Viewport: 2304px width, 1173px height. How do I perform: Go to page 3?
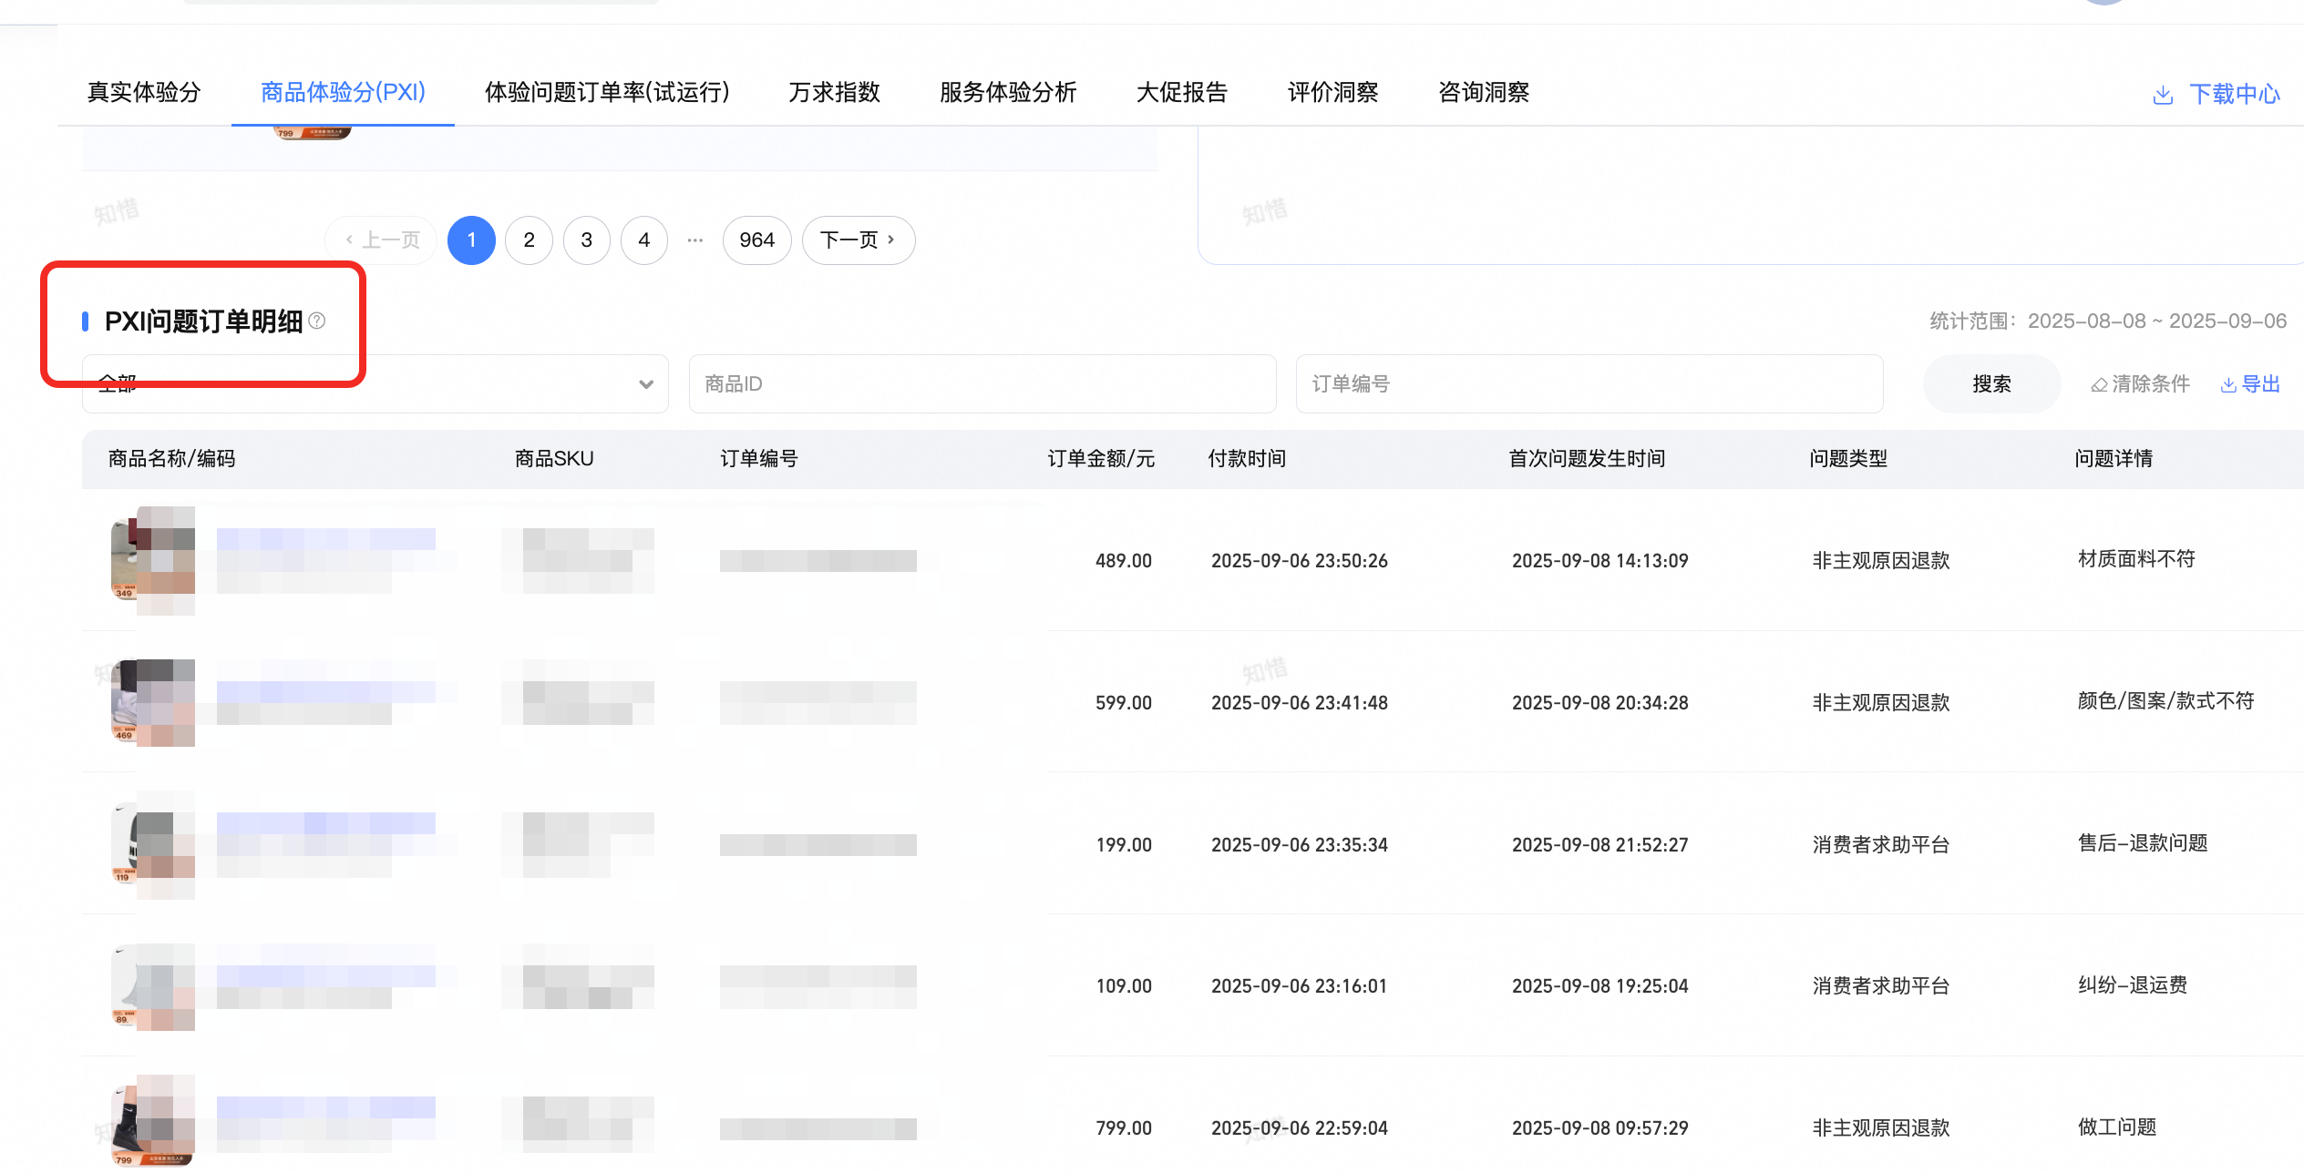(587, 240)
